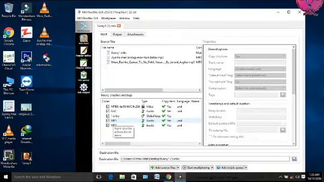Expand the Add to job queue dropdown arrow
Image resolution: width=324 pixels, height=182 pixels.
point(246,167)
